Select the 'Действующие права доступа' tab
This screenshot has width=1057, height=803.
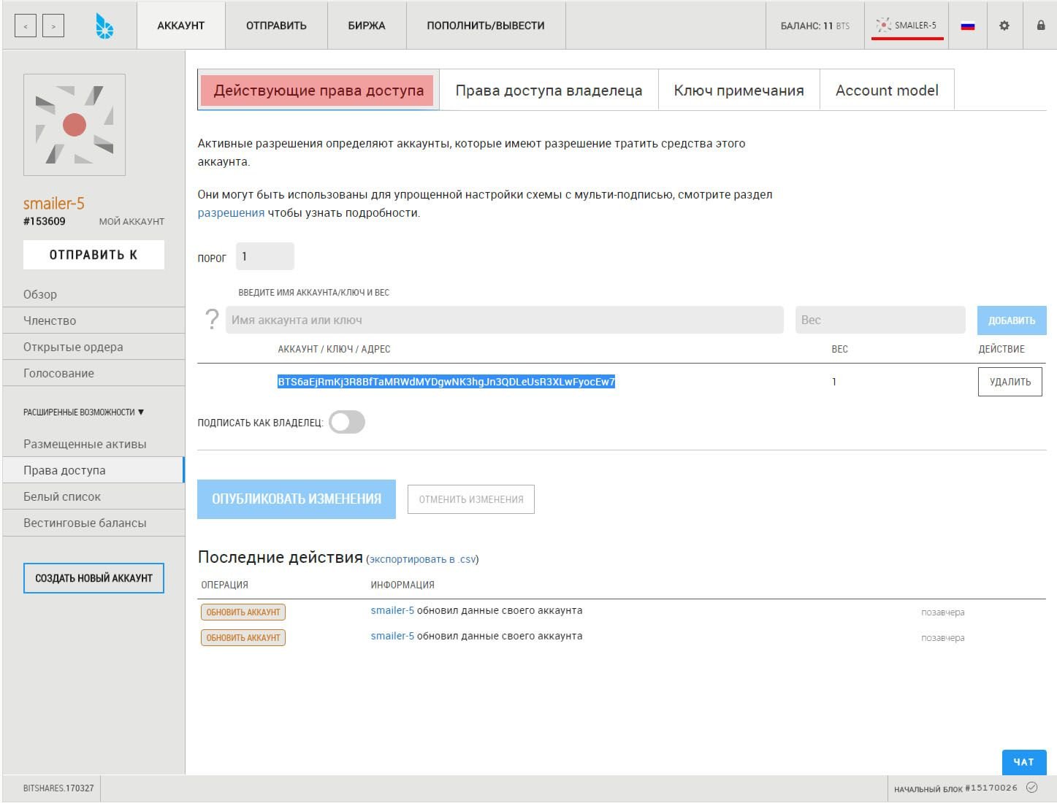tap(318, 91)
